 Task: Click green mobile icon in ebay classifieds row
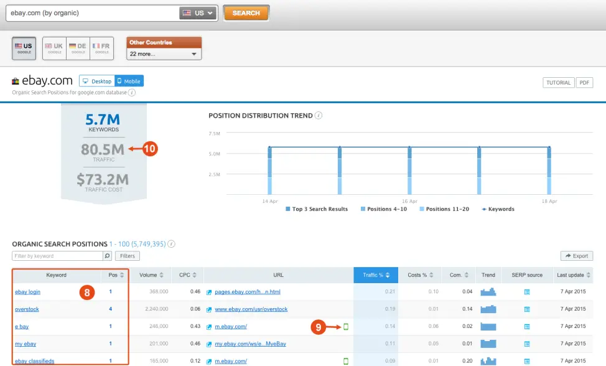346,362
